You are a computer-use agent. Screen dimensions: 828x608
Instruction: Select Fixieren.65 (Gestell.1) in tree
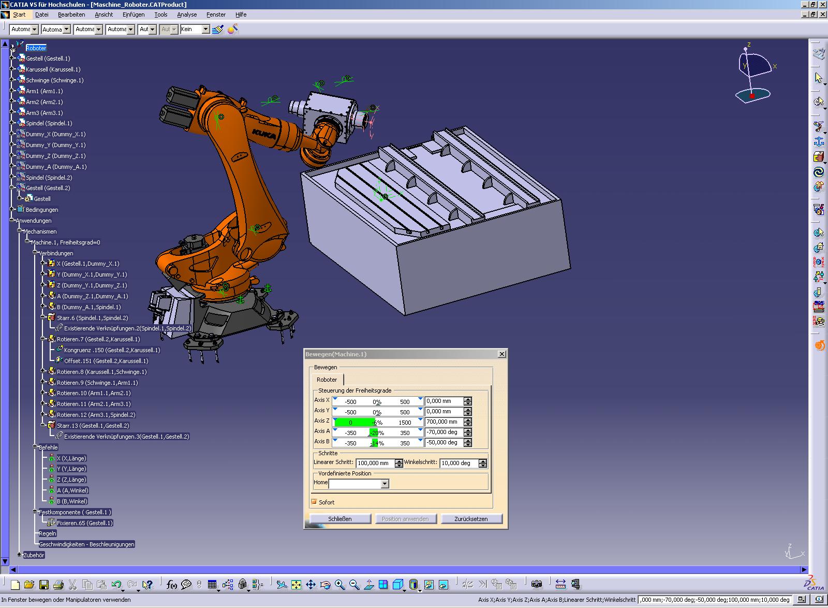coord(85,523)
